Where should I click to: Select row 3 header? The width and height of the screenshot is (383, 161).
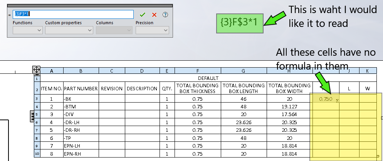[37, 99]
